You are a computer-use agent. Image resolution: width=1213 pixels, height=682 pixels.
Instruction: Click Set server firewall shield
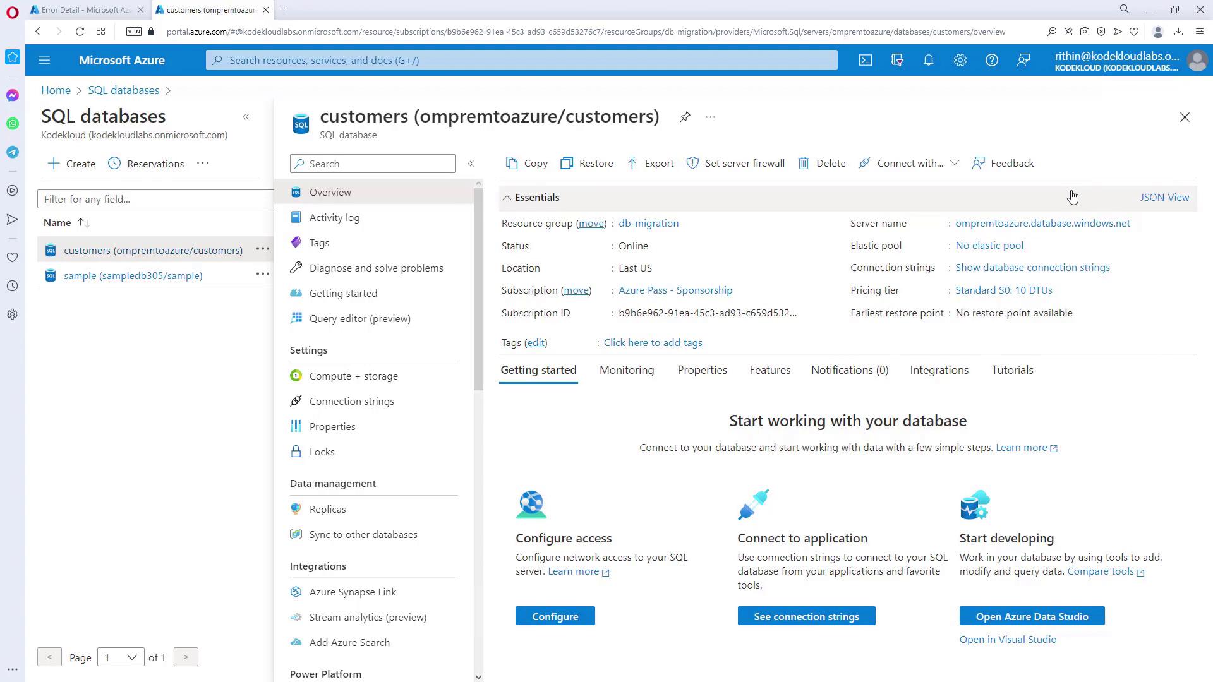pos(692,164)
